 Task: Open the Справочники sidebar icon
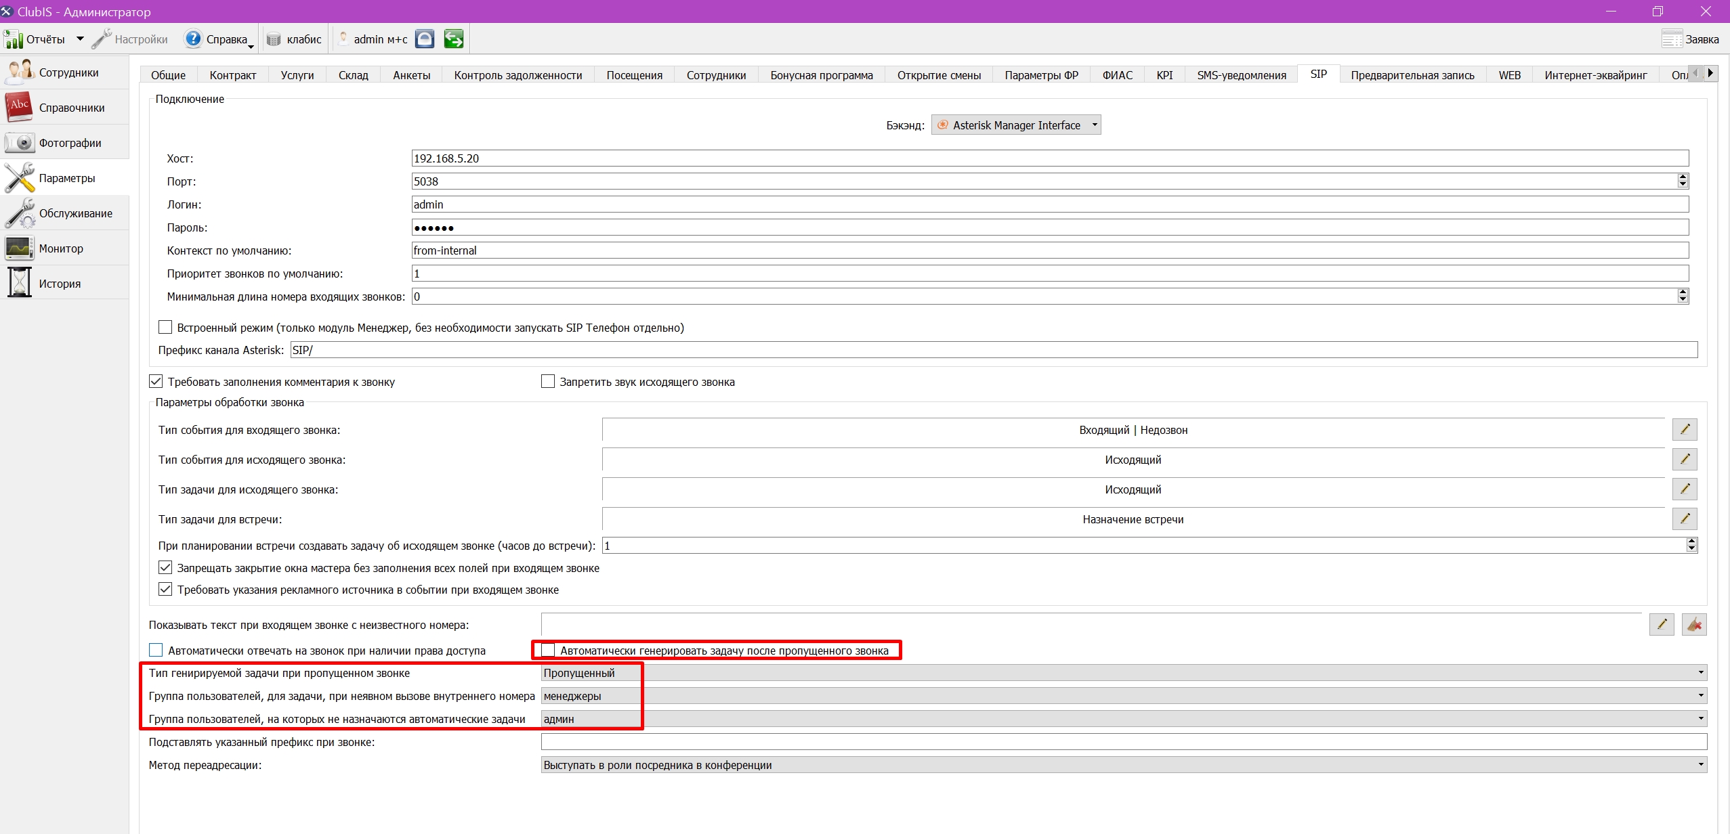click(x=19, y=107)
